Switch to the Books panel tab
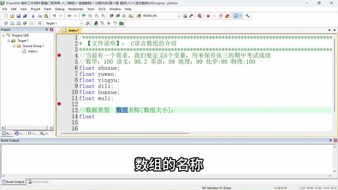Screen dimensions: 338x190 (x=20, y=133)
